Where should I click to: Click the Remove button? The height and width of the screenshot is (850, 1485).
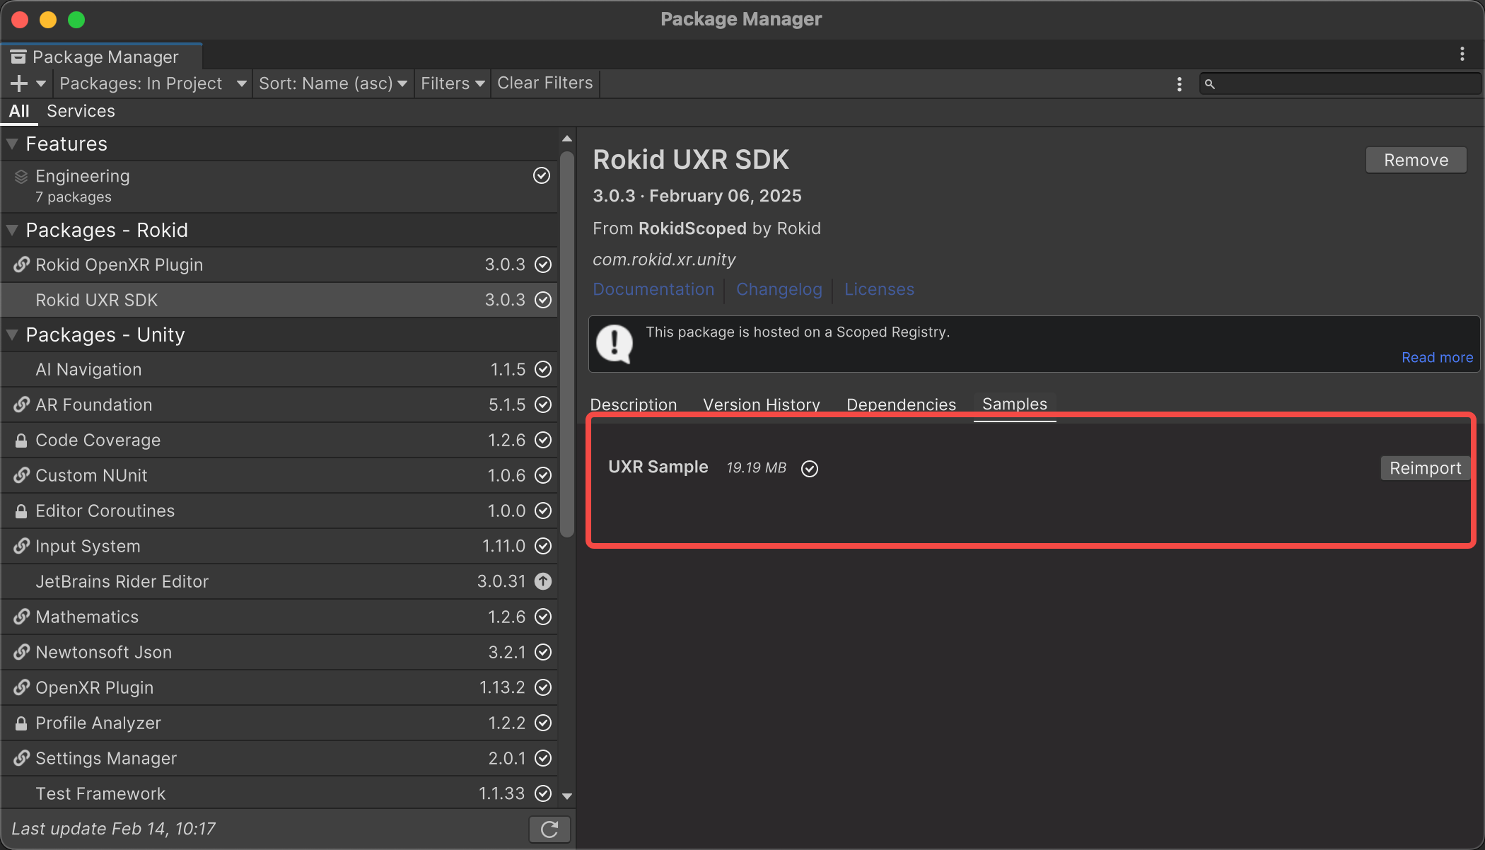[1416, 160]
